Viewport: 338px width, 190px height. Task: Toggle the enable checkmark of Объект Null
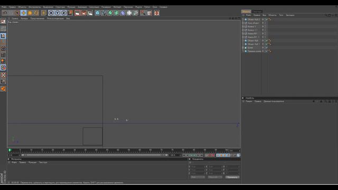266,41
